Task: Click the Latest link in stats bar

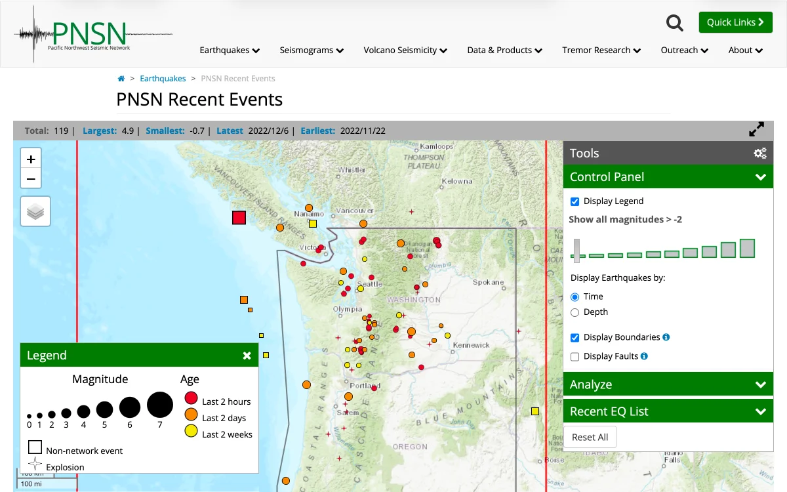Action: tap(230, 131)
